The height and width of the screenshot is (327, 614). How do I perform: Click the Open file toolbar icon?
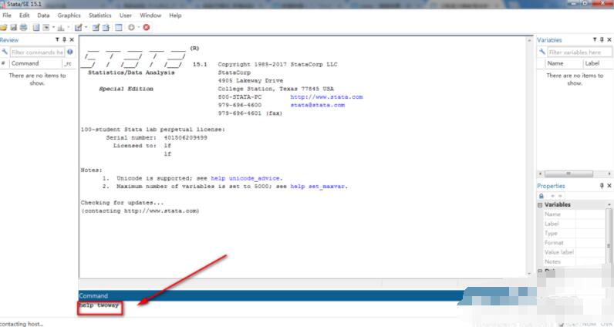pyautogui.click(x=4, y=28)
